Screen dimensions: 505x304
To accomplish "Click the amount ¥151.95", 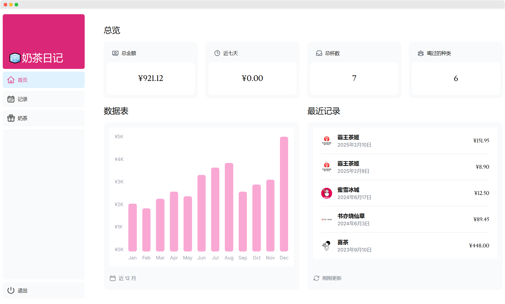I will point(481,141).
